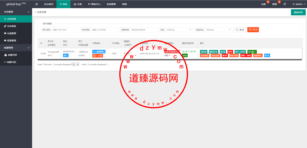
Task: Click the 操作 column header
Action: point(202,43)
